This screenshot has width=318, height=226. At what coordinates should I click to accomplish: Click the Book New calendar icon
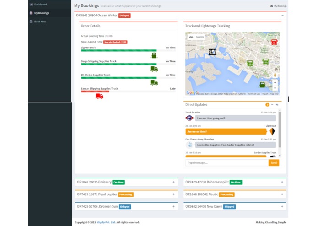pyautogui.click(x=31, y=22)
